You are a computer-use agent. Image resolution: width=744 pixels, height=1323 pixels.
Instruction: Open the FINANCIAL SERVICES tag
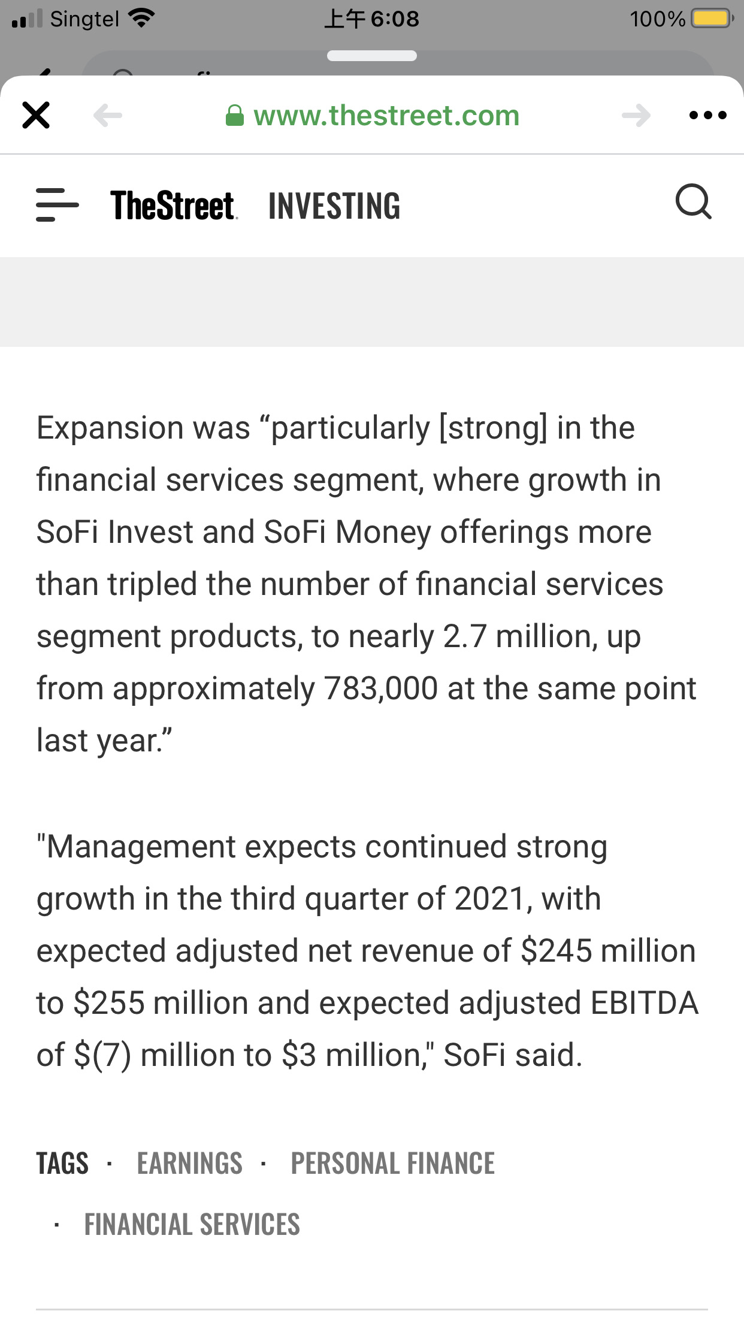[x=192, y=1225]
